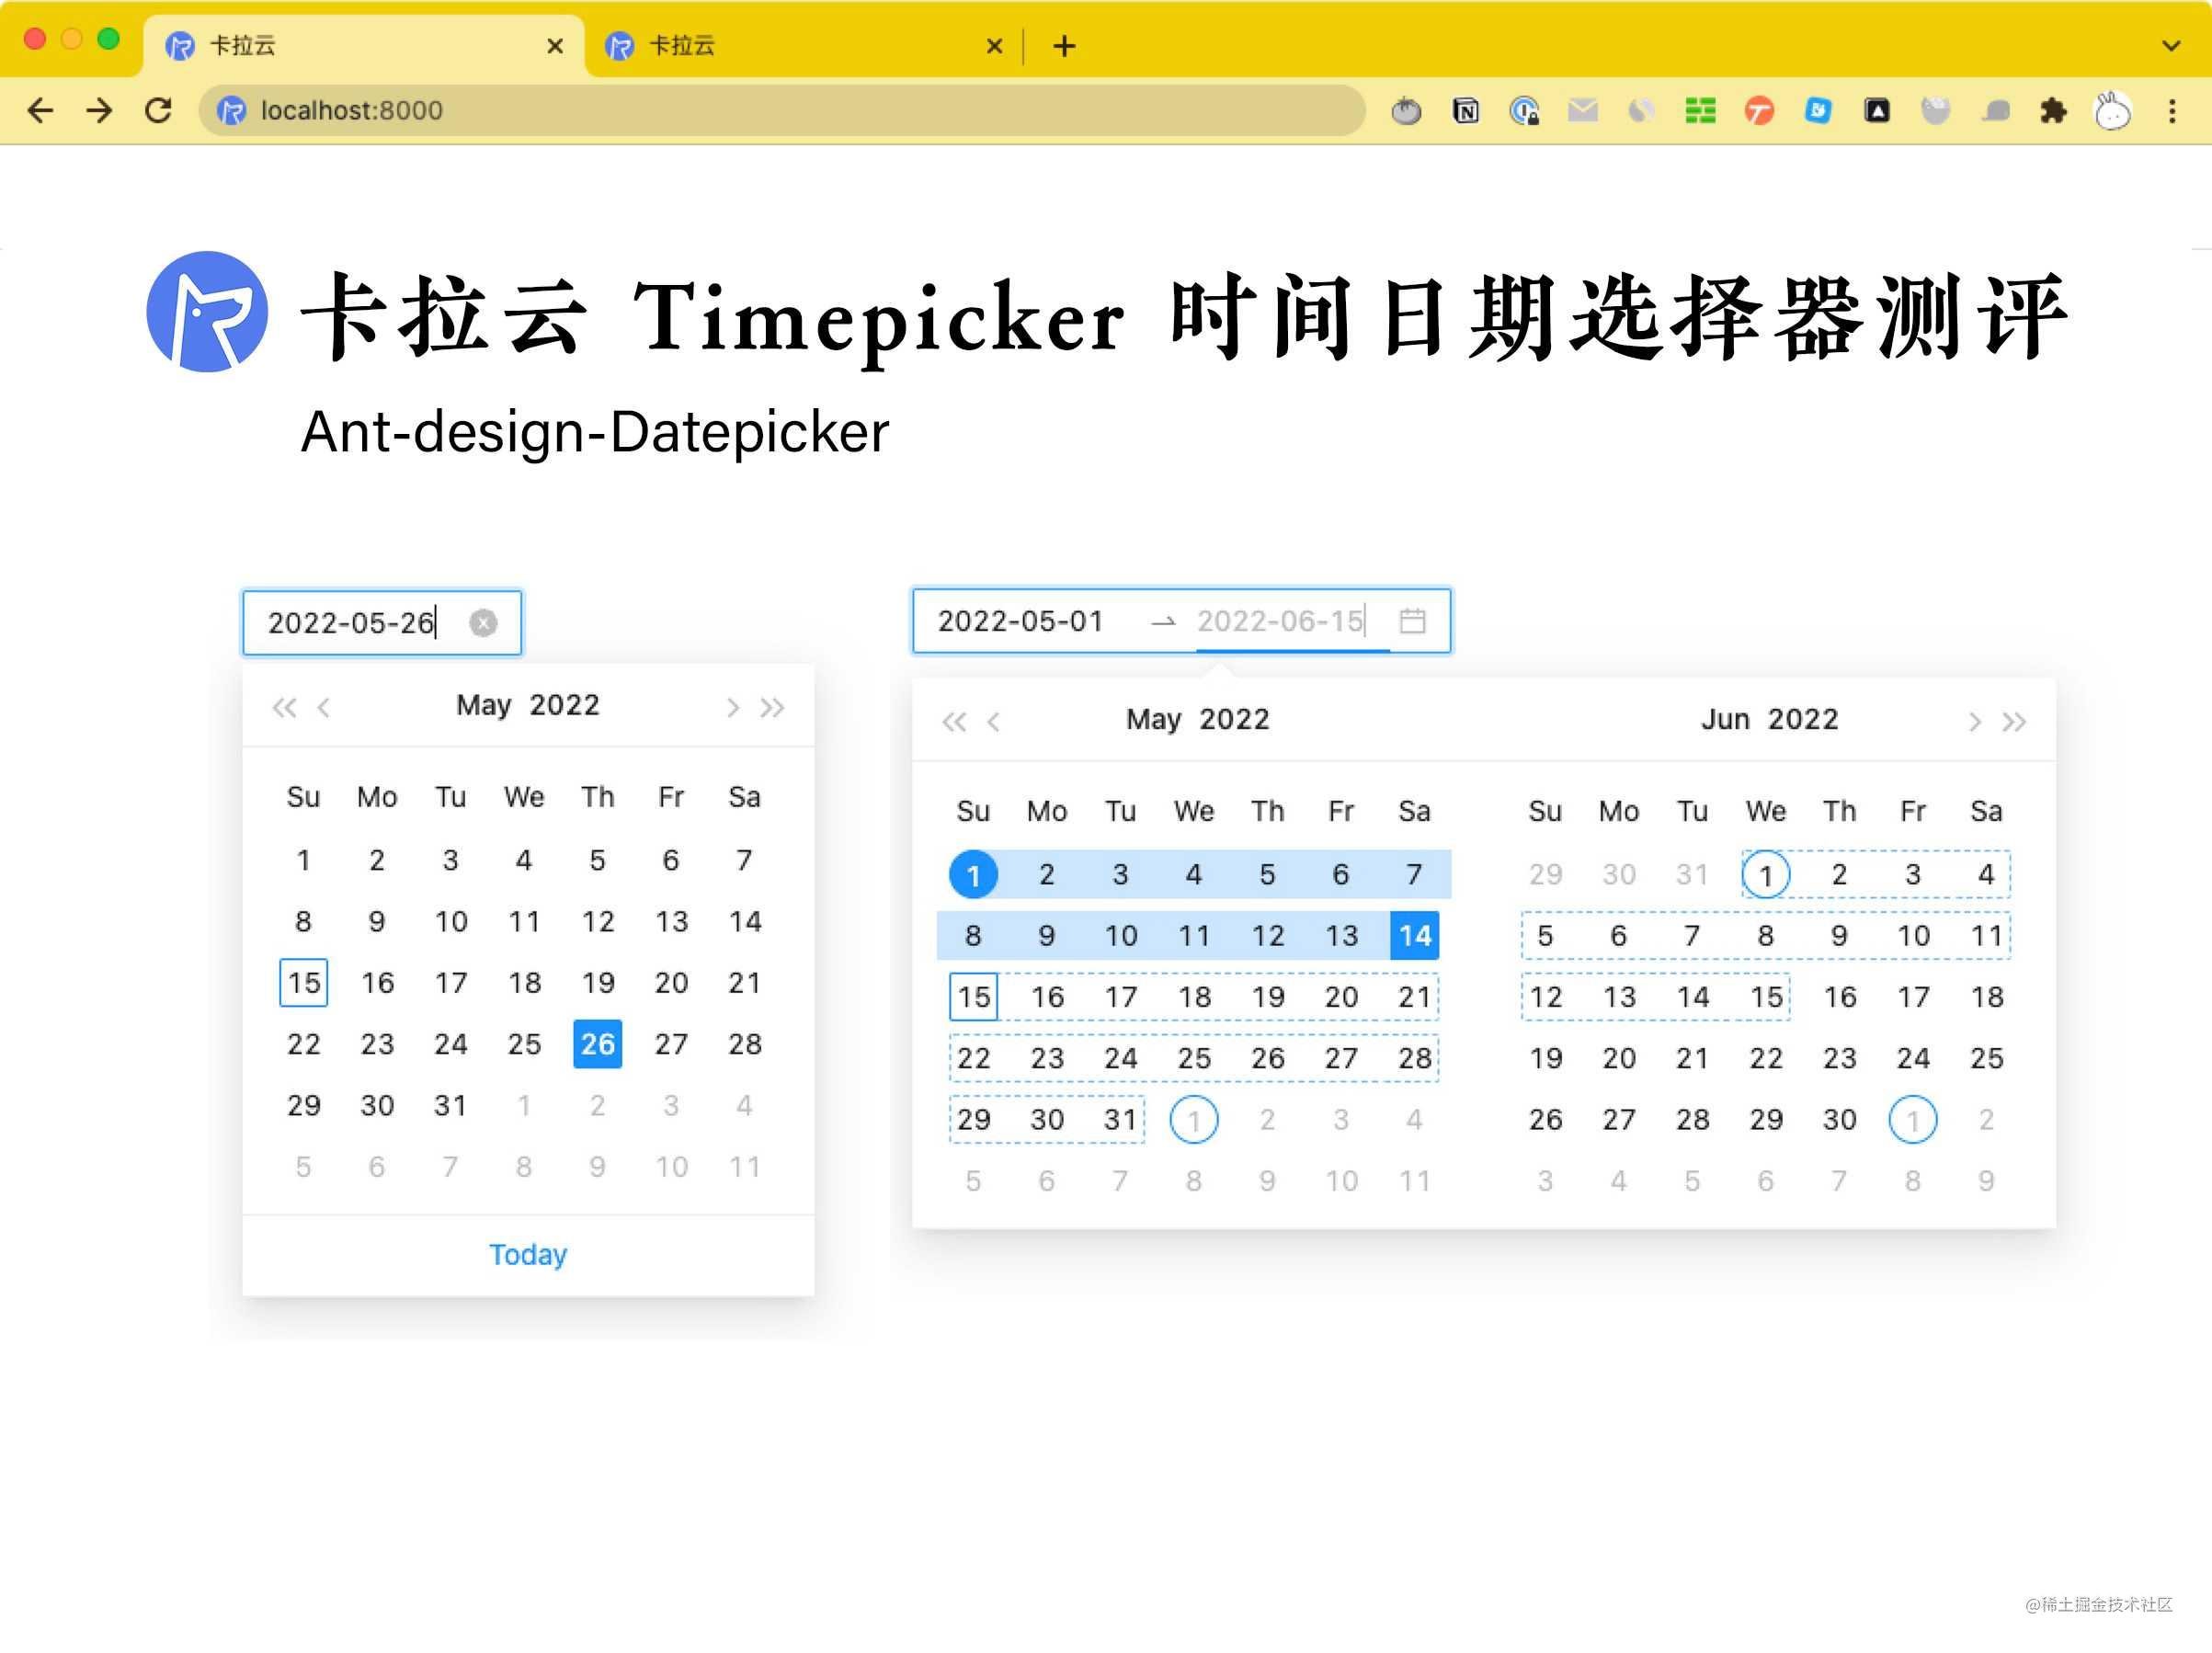
Task: Clear the date input using the × icon
Action: pyautogui.click(x=484, y=623)
